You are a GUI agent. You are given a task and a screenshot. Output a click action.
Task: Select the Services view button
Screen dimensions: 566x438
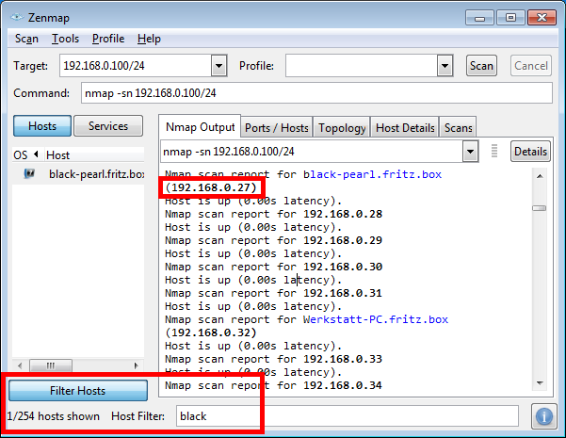108,126
